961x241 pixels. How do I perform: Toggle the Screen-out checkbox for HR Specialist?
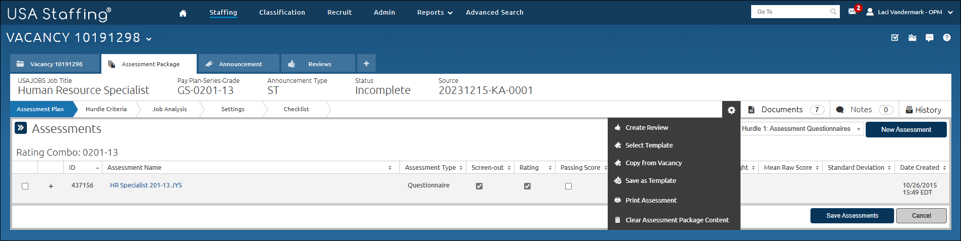tap(479, 186)
